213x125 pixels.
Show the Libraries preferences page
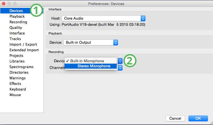[17, 61]
